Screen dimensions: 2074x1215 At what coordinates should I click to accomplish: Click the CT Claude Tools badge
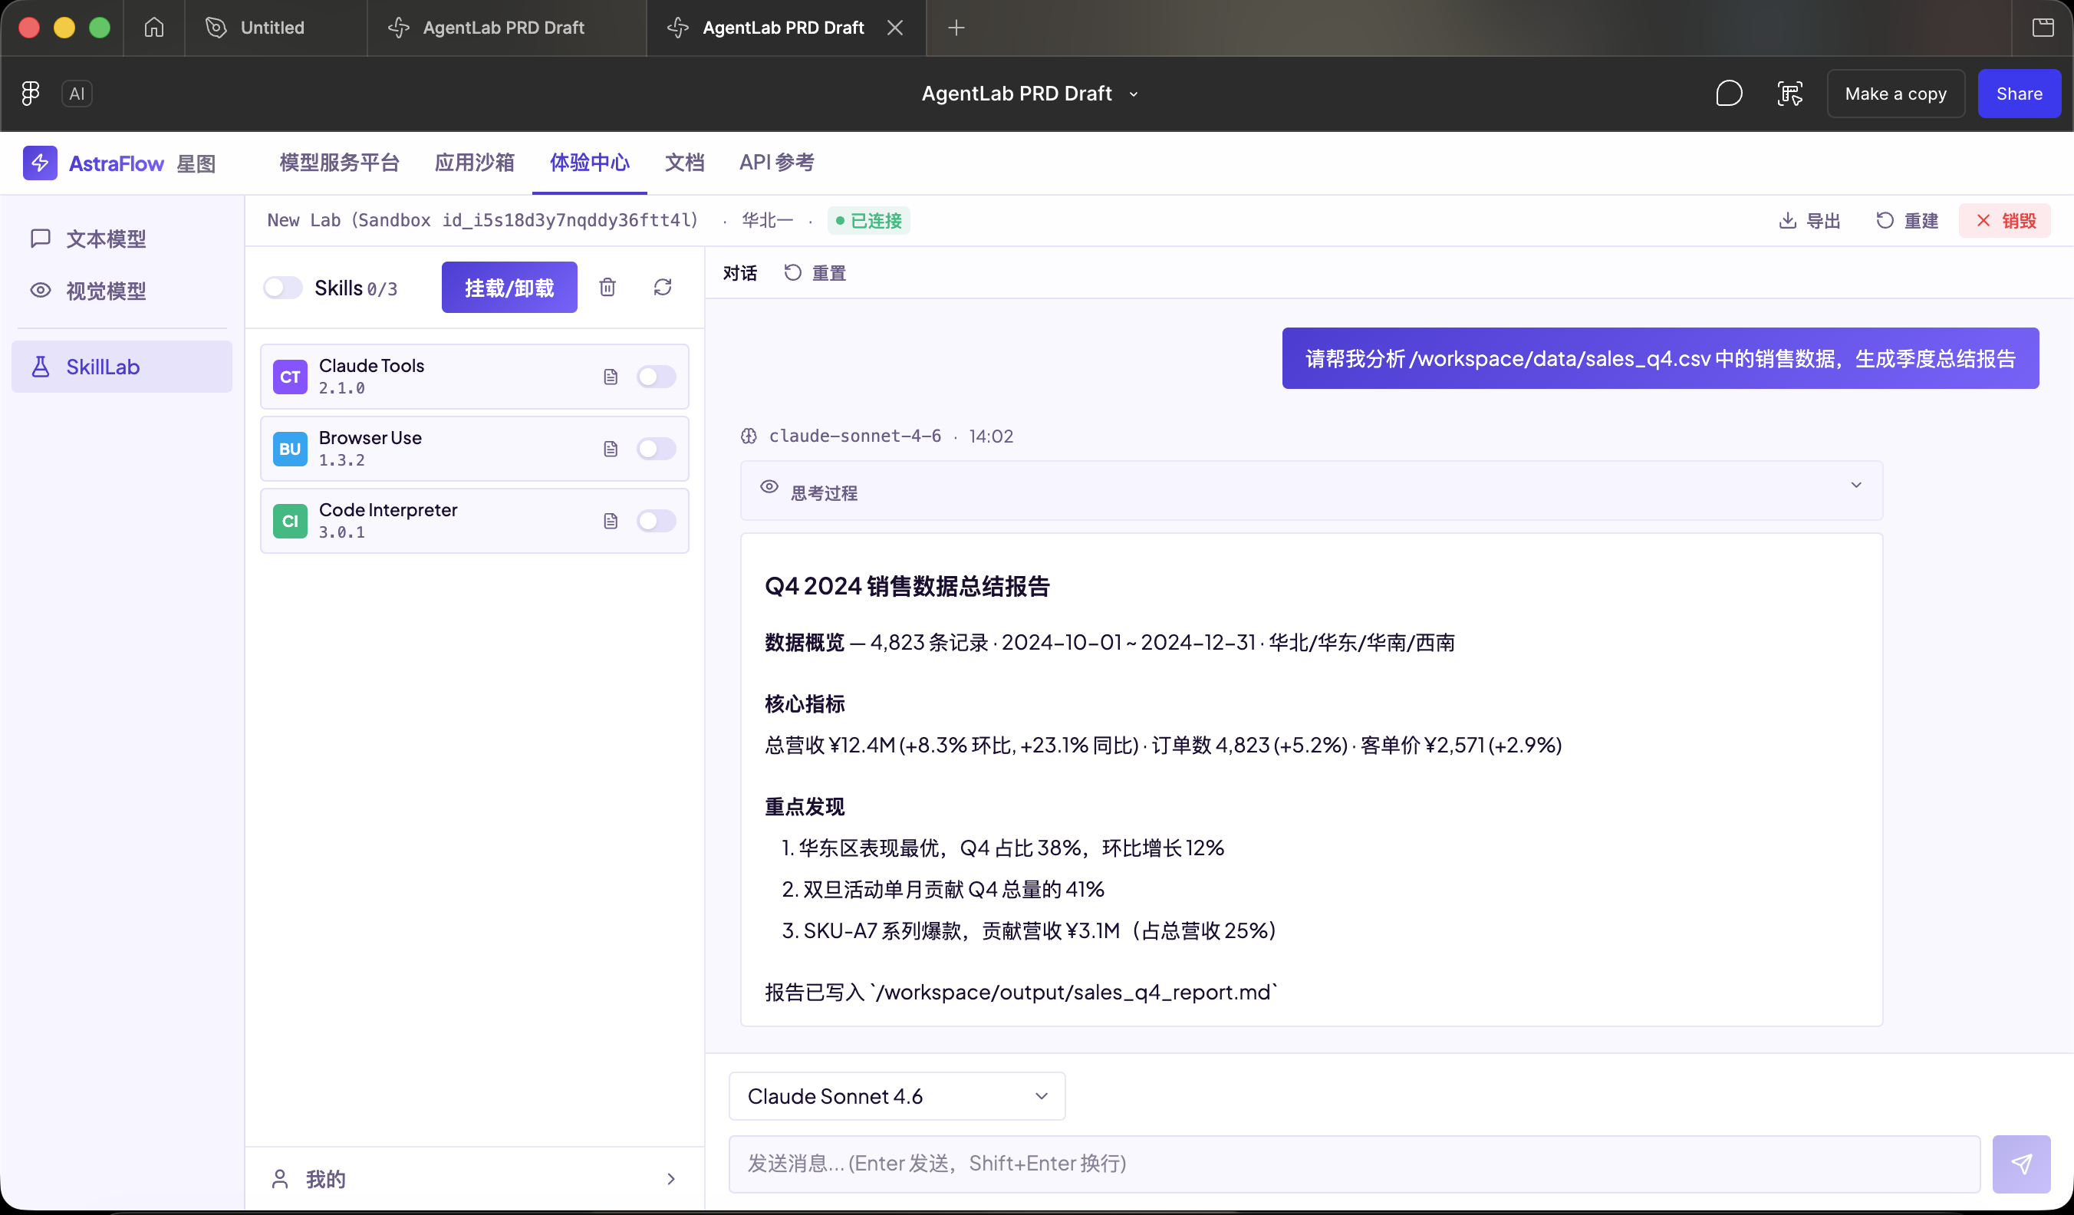[290, 377]
